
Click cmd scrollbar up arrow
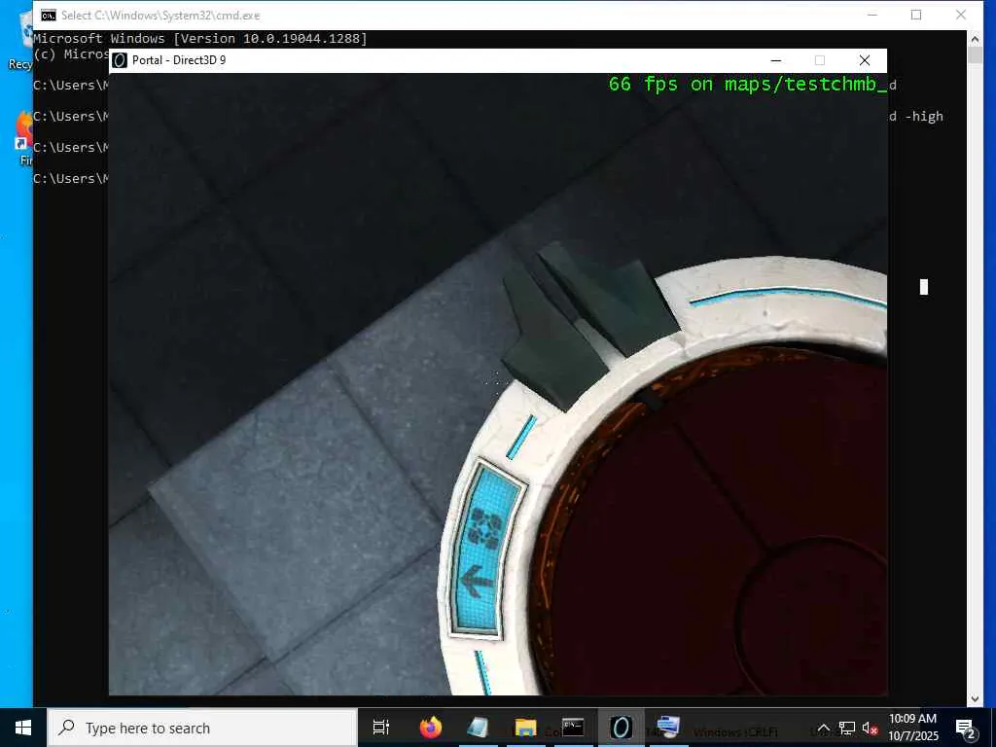click(x=975, y=39)
